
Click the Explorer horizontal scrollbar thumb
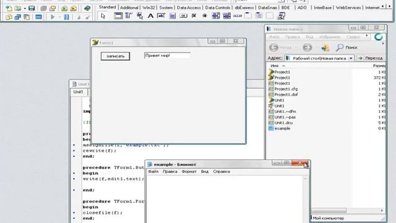click(x=329, y=211)
